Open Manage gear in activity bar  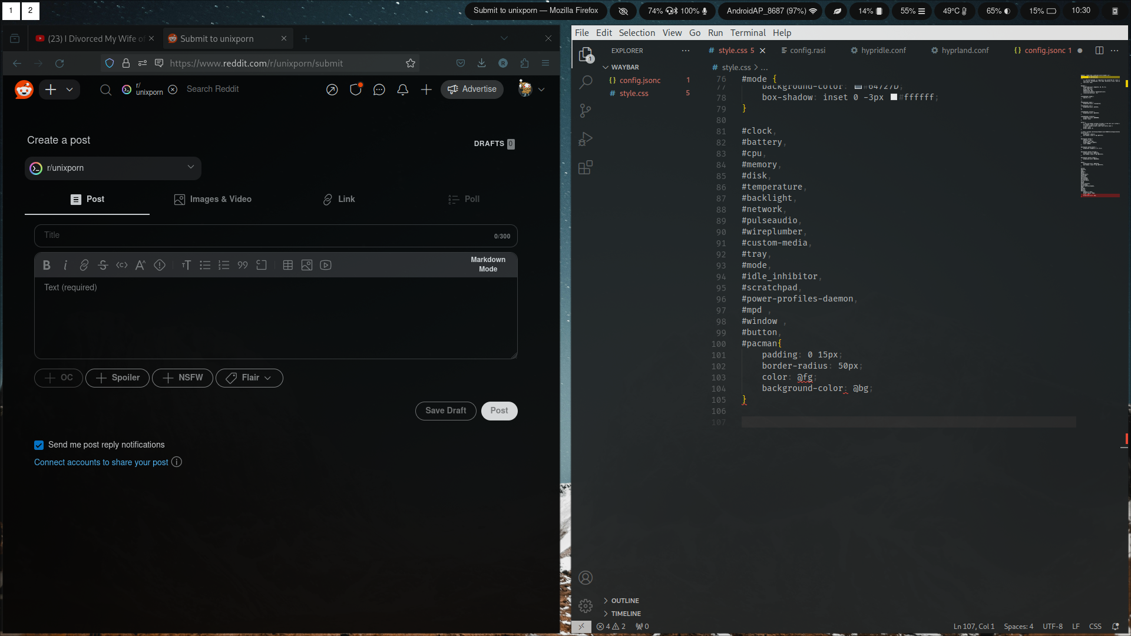(x=586, y=606)
